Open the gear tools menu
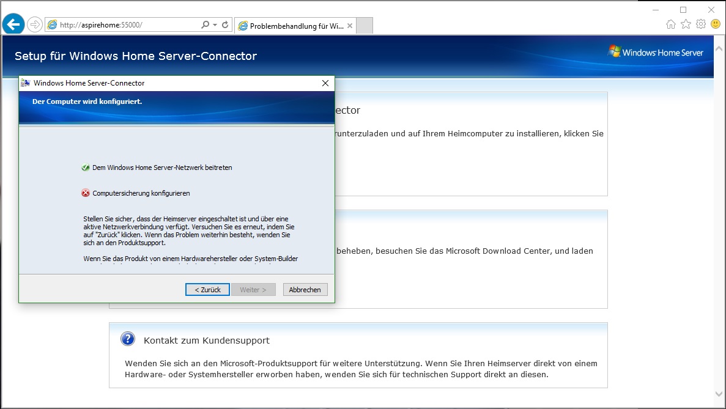This screenshot has width=726, height=409. point(700,24)
